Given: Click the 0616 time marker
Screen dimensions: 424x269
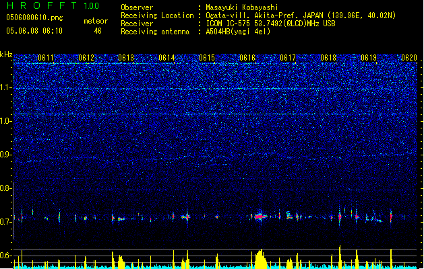Looking at the screenshot, I should click(247, 58).
